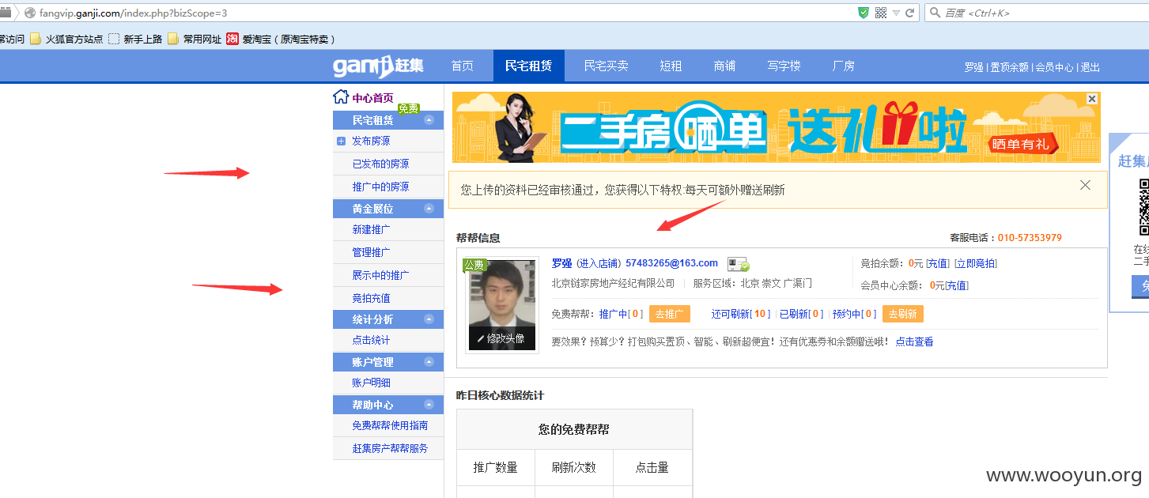Open the 常用网址 bookmark folder
This screenshot has height=498, width=1149.
(195, 39)
